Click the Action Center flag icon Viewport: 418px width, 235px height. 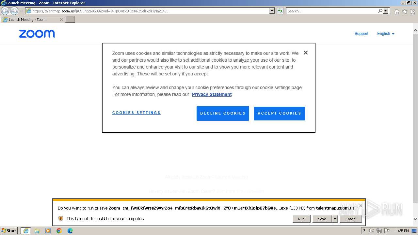(387, 231)
